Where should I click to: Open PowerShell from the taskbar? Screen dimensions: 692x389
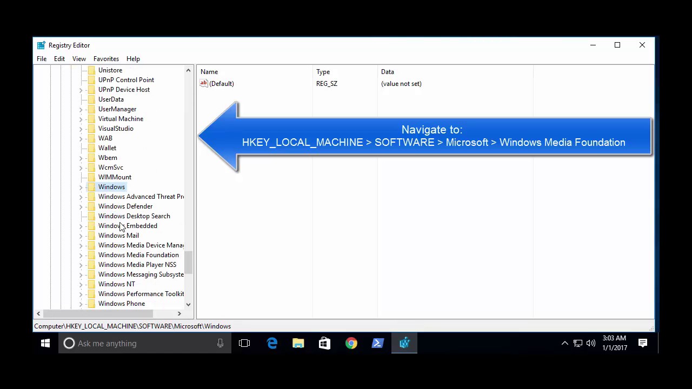pyautogui.click(x=377, y=343)
